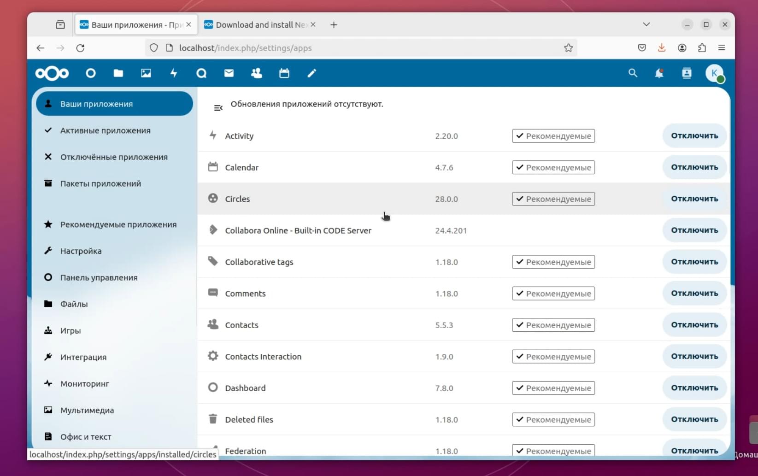This screenshot has height=476, width=758.
Task: Disable the Activity app
Action: click(x=694, y=135)
